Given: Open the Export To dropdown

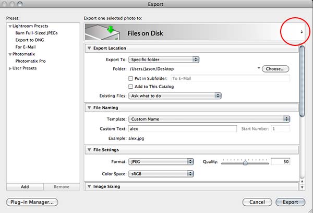Looking at the screenshot, I should click(164, 60).
